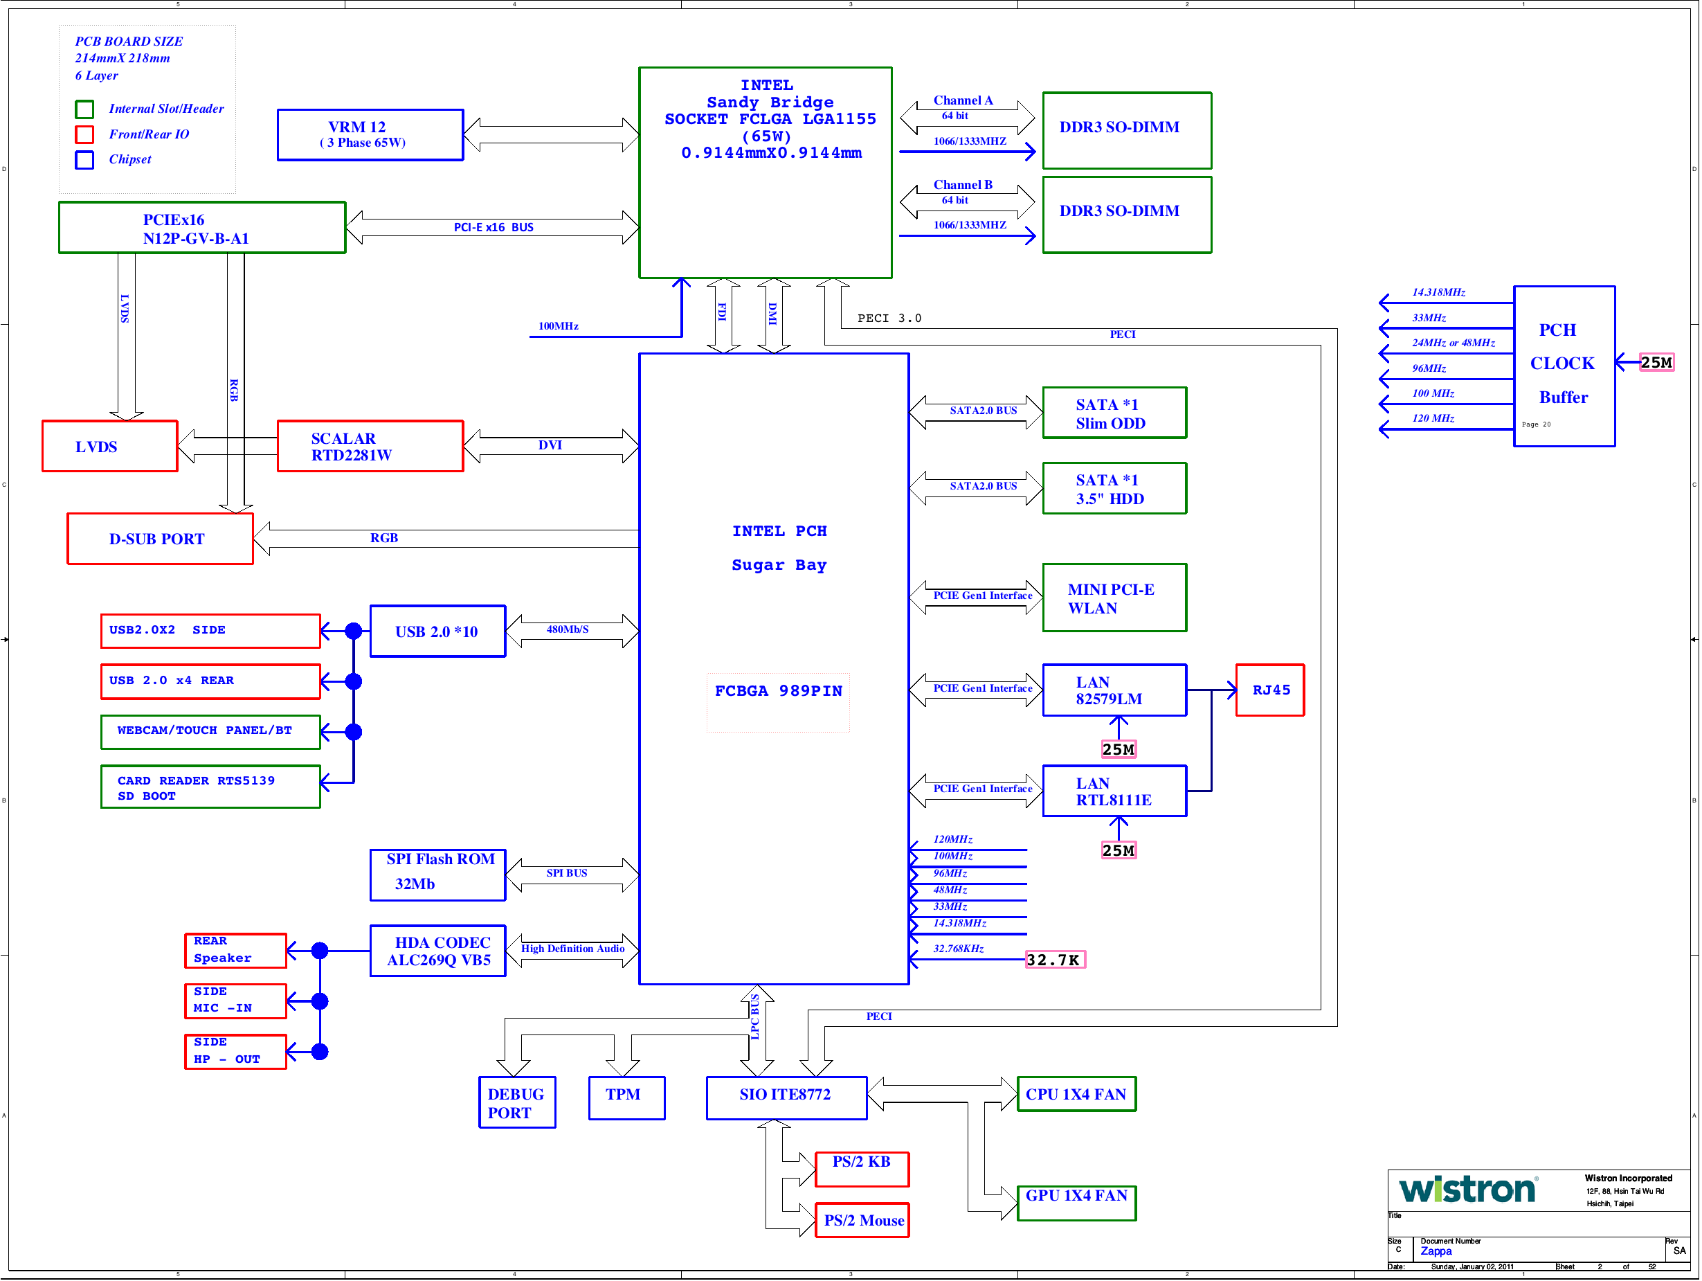1702x1281 pixels.
Task: Select the VRM 12 block
Action: click(x=370, y=135)
